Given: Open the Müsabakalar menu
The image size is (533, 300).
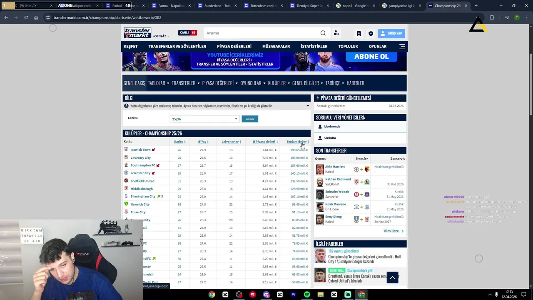Looking at the screenshot, I should tap(276, 46).
